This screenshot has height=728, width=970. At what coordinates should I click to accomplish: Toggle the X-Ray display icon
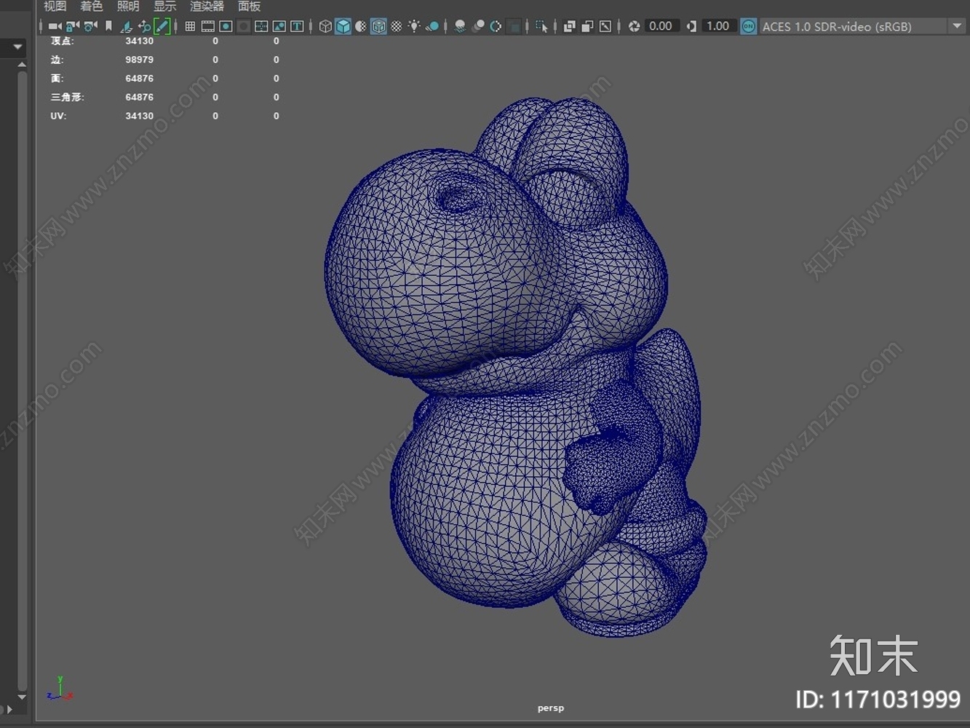(x=570, y=26)
